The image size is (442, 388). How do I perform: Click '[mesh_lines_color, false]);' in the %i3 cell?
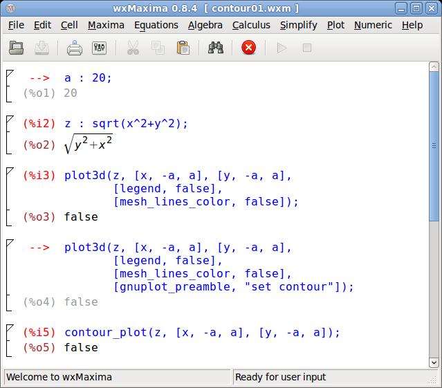point(205,202)
